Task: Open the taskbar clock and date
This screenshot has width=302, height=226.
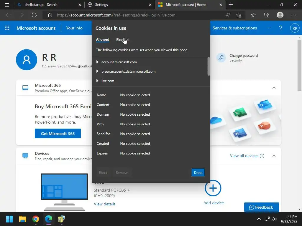Action: pyautogui.click(x=289, y=219)
